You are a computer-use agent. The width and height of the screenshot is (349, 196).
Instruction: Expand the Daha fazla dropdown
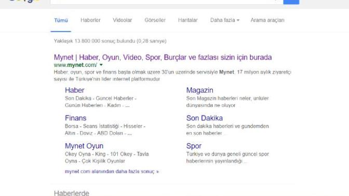coord(225,20)
